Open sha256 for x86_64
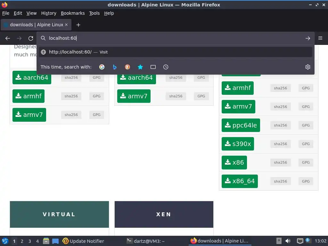 (x=281, y=181)
